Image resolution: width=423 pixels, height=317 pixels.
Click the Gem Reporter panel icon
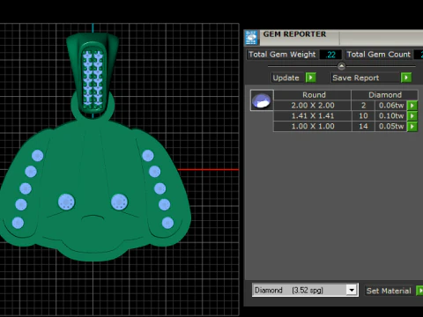pos(251,38)
